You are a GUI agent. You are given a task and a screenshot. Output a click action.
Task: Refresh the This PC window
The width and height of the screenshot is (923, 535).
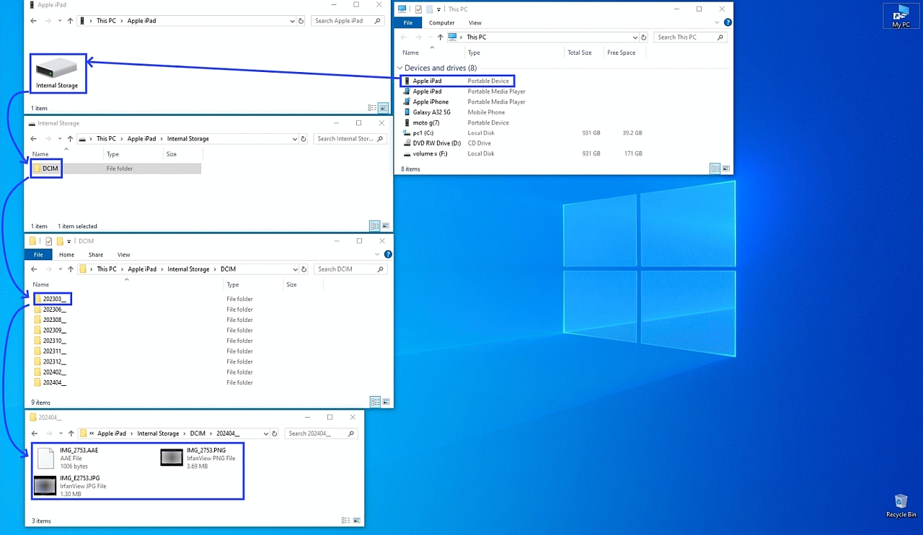point(644,37)
